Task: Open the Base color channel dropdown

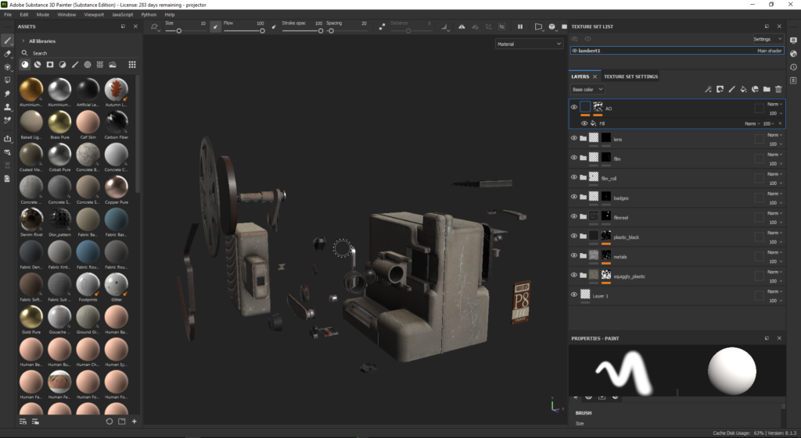Action: (x=587, y=90)
